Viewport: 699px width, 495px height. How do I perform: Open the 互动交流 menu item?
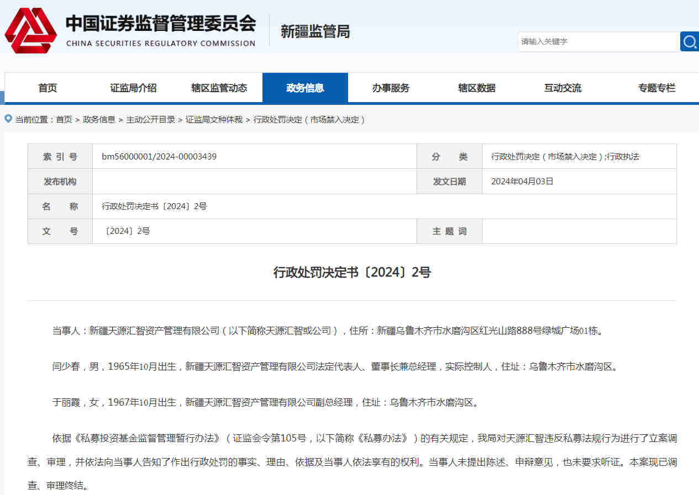click(x=563, y=88)
